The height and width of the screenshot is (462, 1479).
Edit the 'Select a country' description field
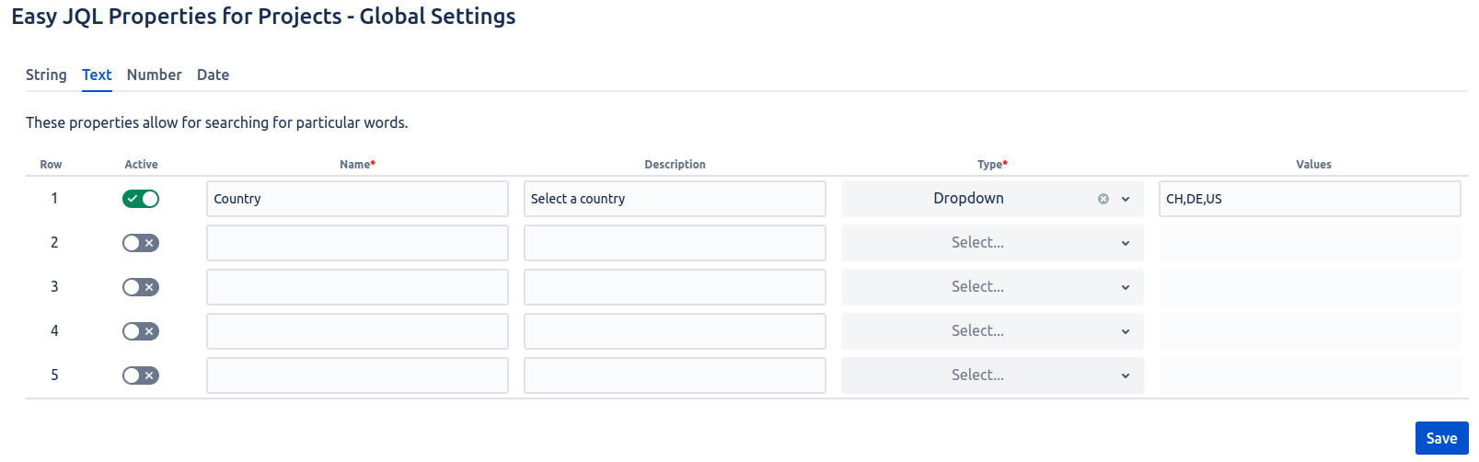675,199
